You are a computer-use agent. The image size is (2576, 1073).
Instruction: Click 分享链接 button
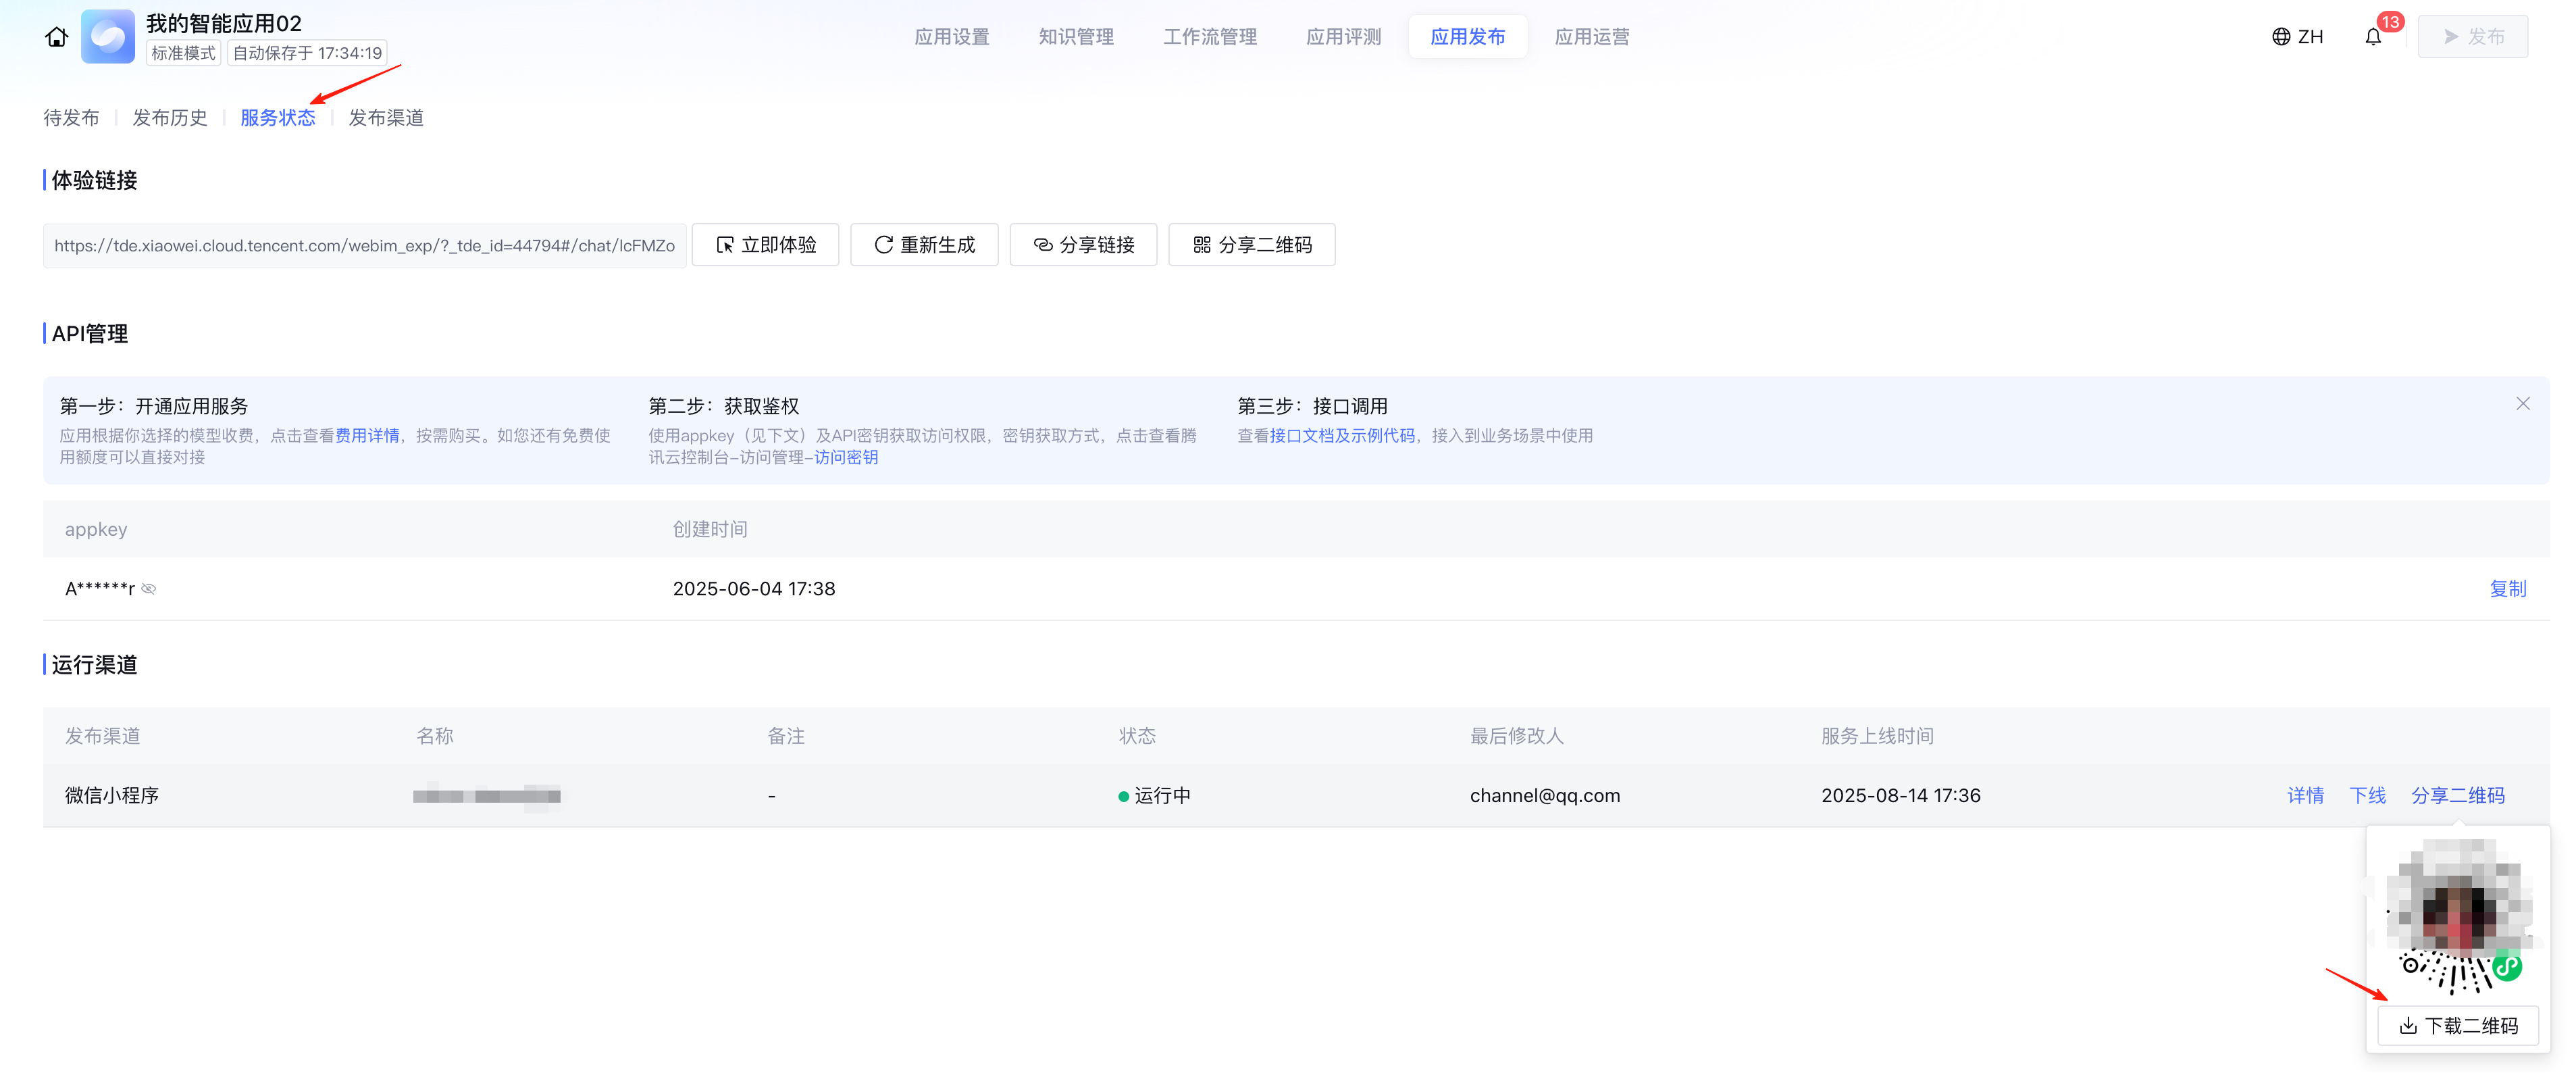tap(1083, 245)
